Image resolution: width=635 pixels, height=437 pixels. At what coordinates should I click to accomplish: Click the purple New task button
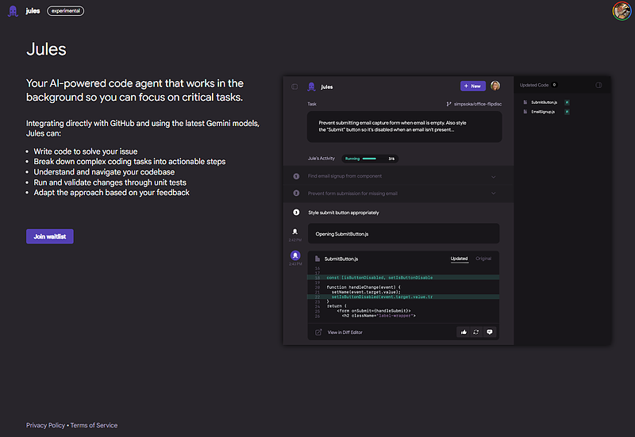(x=472, y=86)
